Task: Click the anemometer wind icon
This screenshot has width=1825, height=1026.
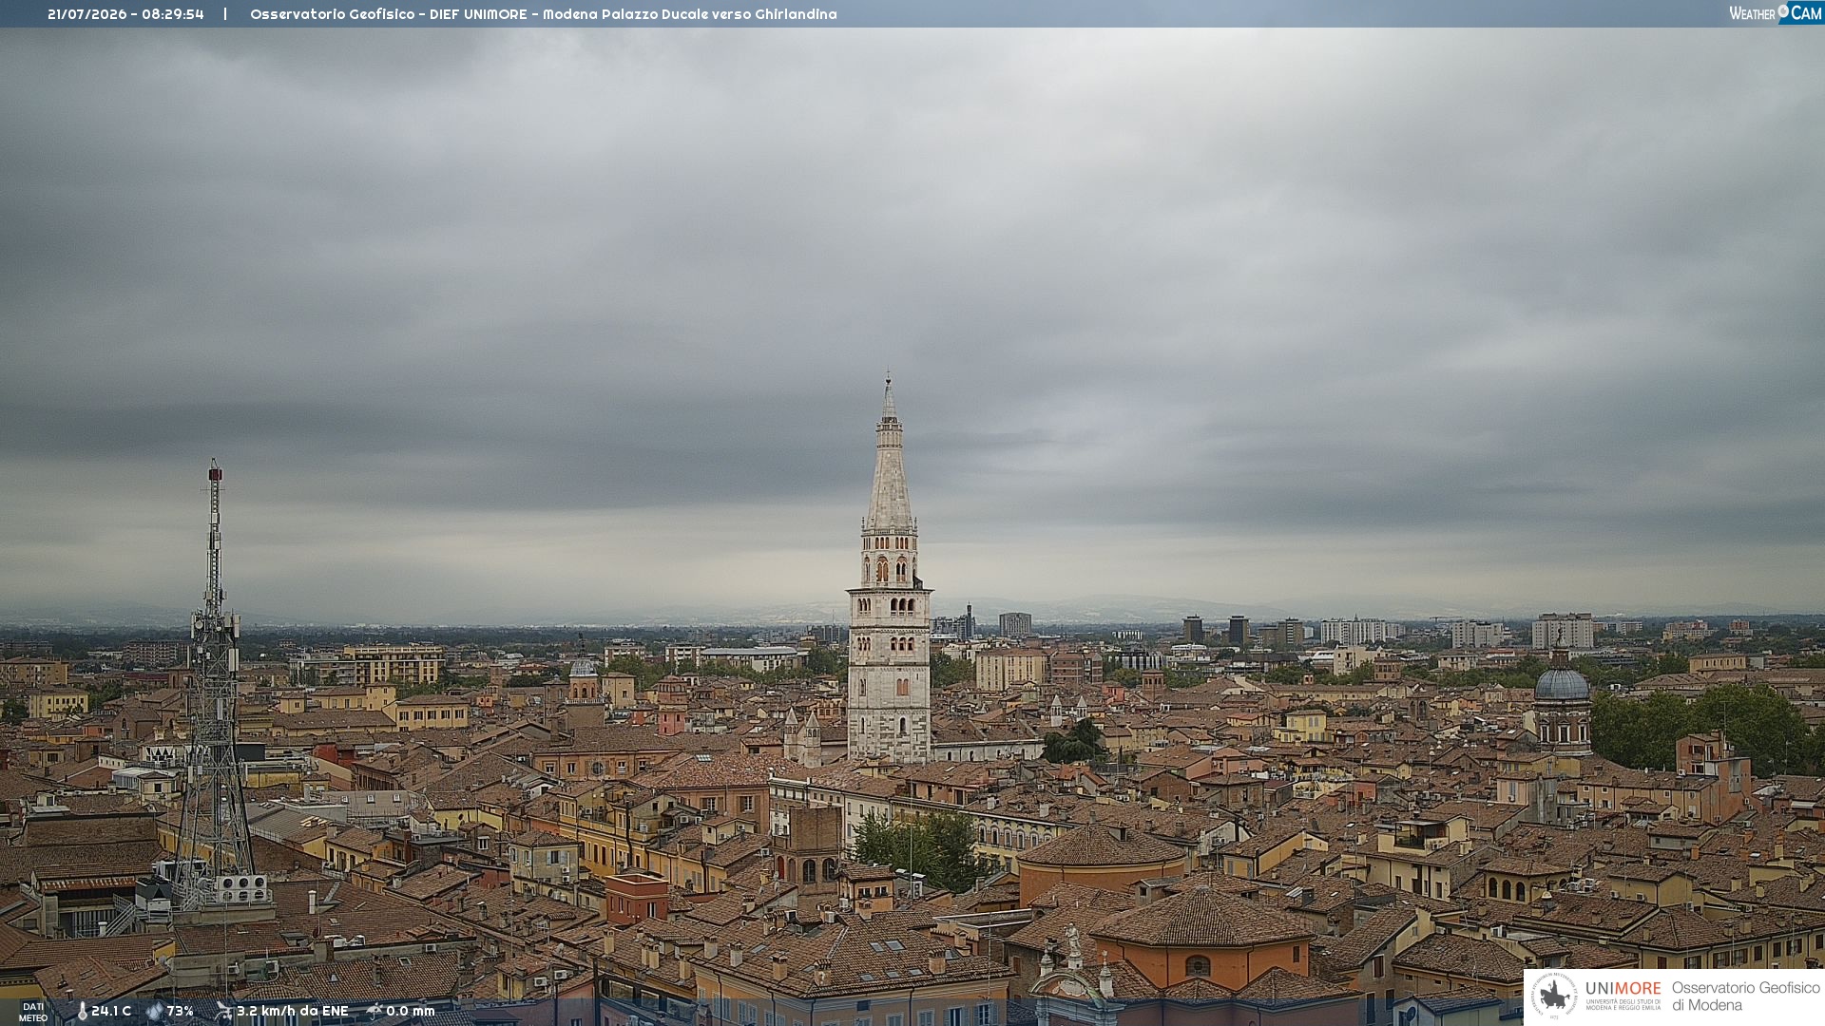Action: coord(223,1011)
